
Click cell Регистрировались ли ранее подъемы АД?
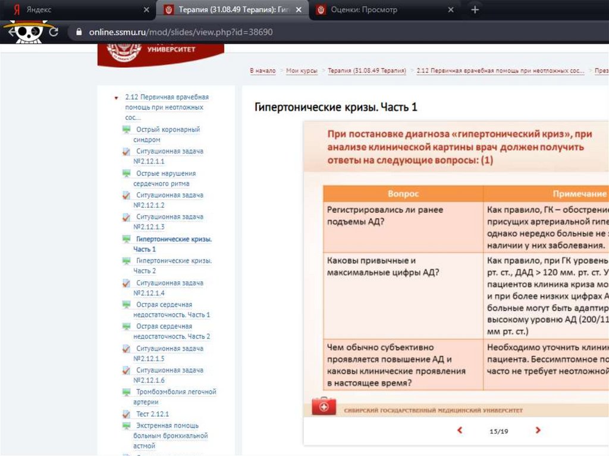(x=403, y=227)
